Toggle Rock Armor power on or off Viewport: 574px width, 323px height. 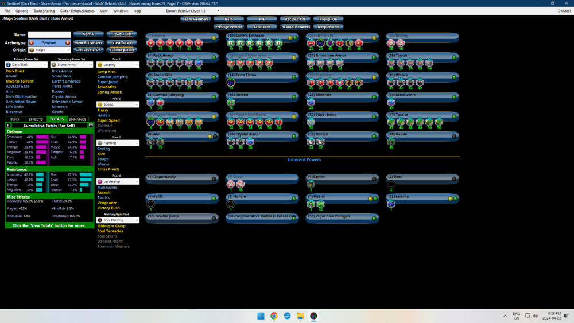click(214, 57)
